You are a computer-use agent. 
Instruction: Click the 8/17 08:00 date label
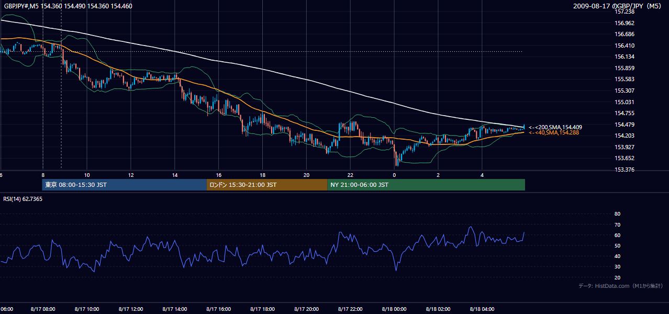(43, 309)
